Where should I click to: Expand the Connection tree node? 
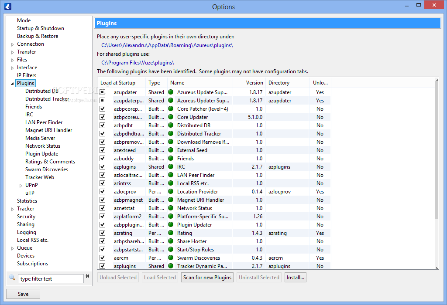[12, 44]
